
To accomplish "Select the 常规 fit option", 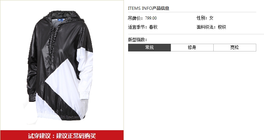I will pos(149,48).
